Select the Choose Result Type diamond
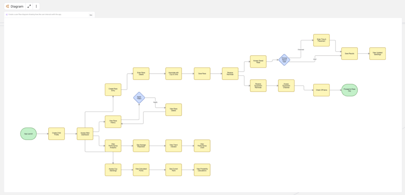Screen dimensions: 405x195 pyautogui.click(x=284, y=60)
